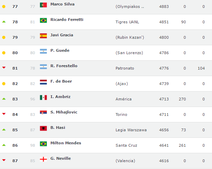The height and width of the screenshot is (169, 212).
Task: Click the Netherlands flag beside F. de Boer
Action: (x=43, y=82)
